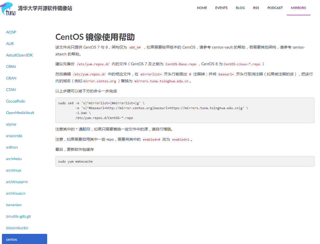Open the EVENTS page

(221, 8)
